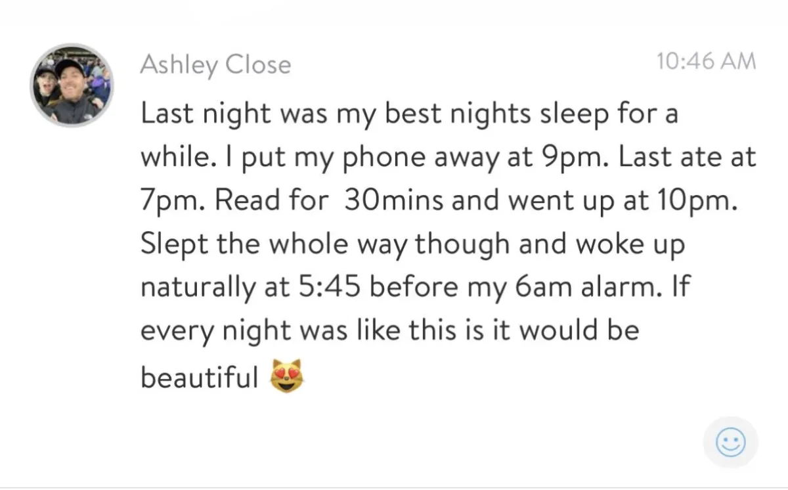
Task: Click the word 'beautiful' in the message
Action: pos(200,377)
